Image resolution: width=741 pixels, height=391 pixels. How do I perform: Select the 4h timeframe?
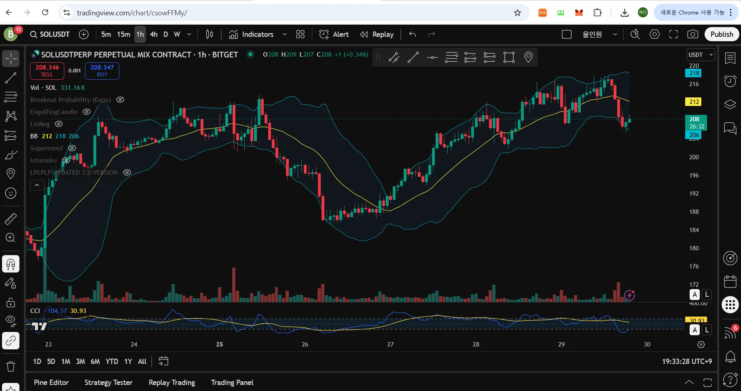coord(154,34)
